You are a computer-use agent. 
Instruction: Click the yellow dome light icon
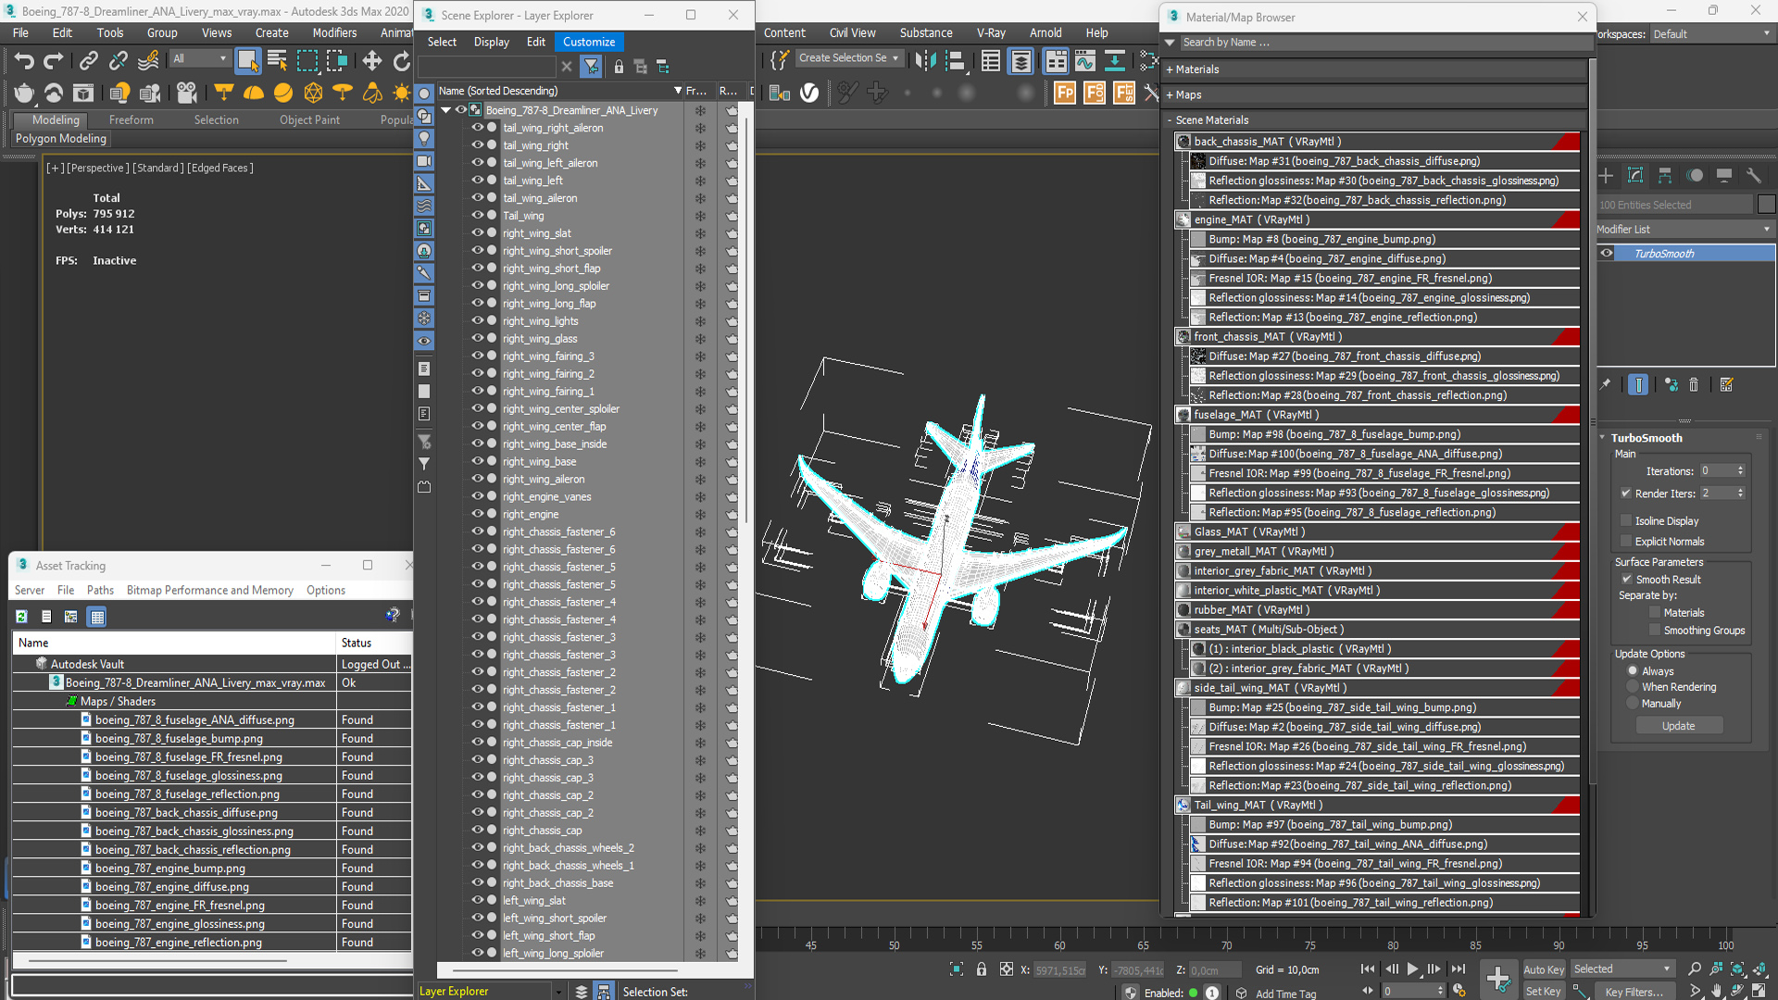[x=253, y=93]
